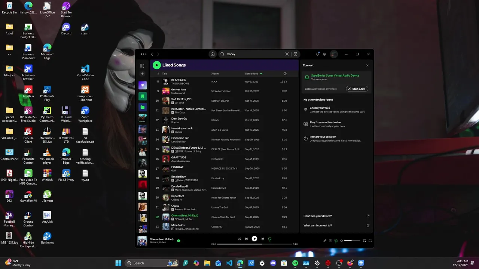The width and height of the screenshot is (479, 269).
Task: Click the plus Create button in sidebar
Action: [142, 74]
